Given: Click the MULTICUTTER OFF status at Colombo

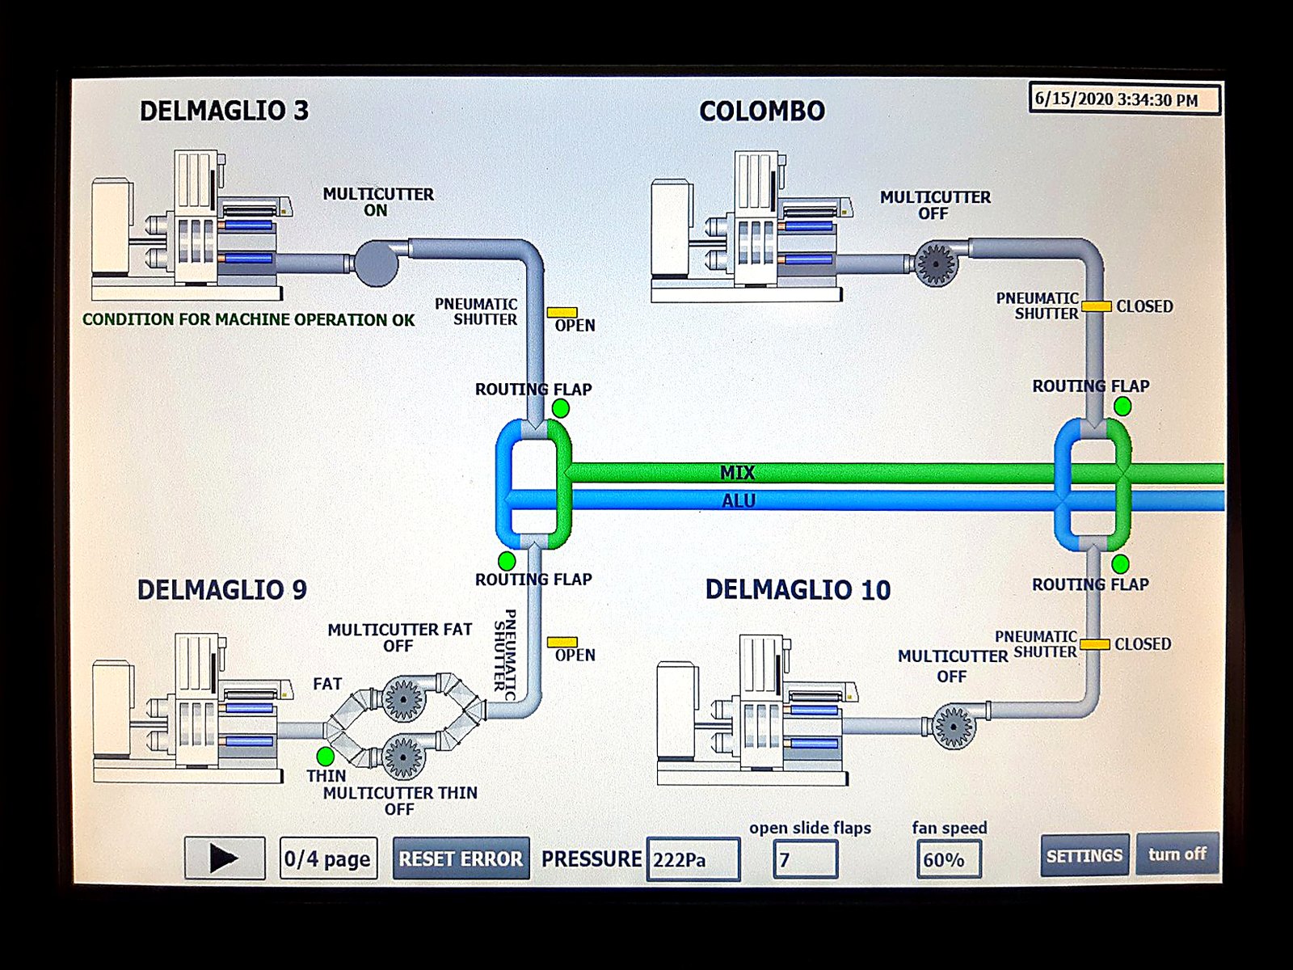Looking at the screenshot, I should (935, 205).
